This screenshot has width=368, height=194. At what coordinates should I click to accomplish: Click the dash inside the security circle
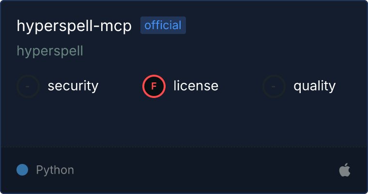coord(28,86)
